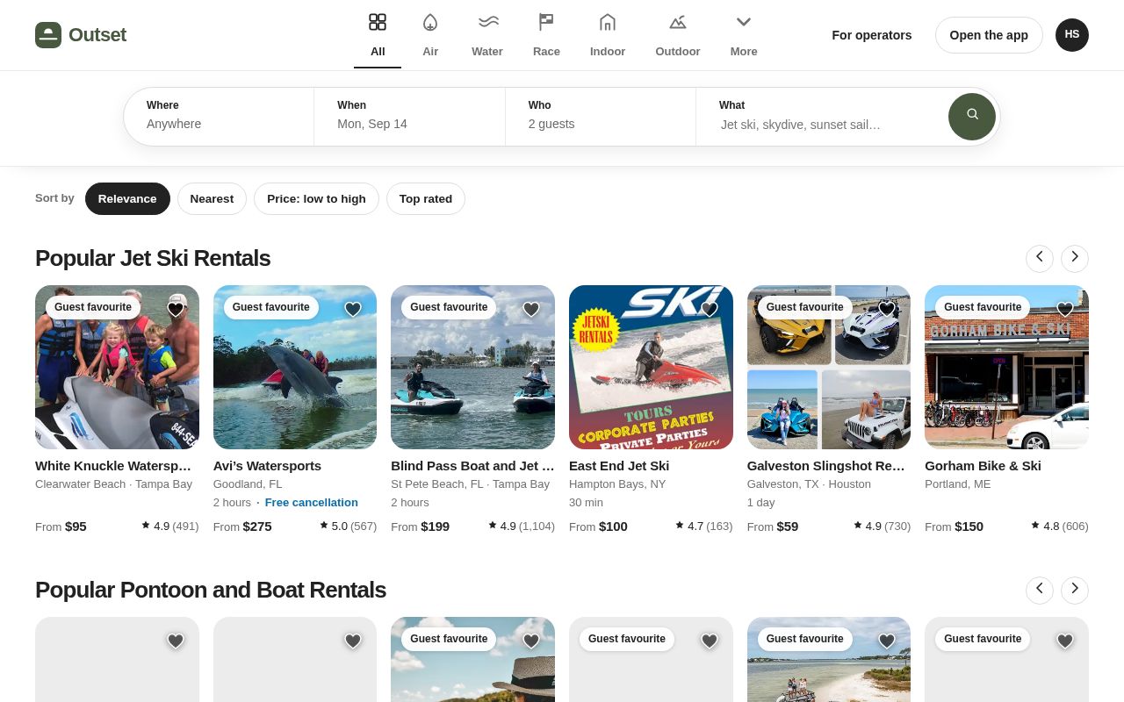
Task: Choose the Race category tab
Action: [546, 35]
